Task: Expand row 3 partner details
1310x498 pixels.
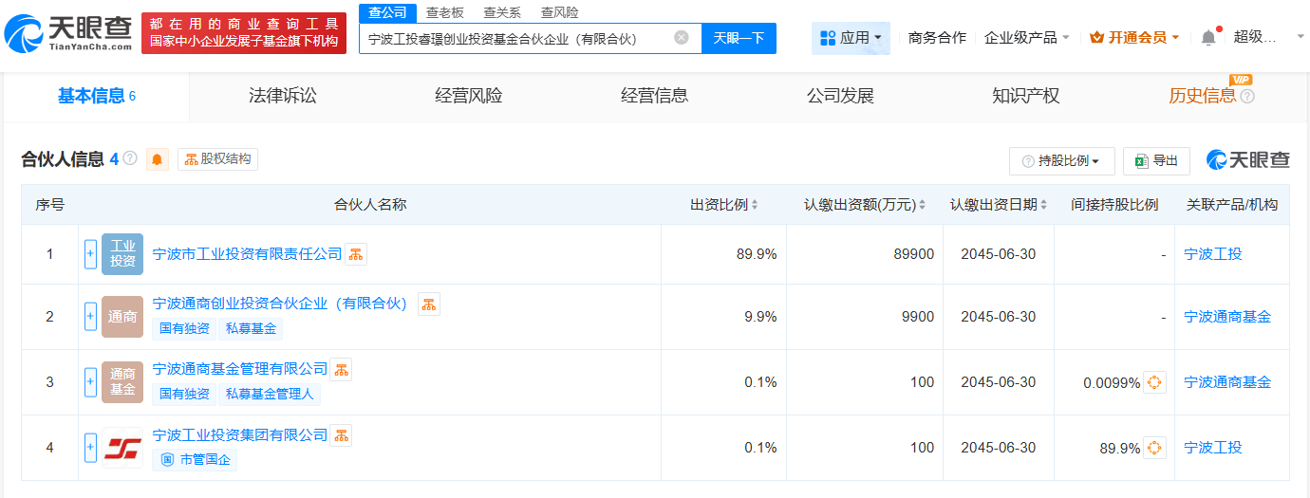Action: [x=91, y=382]
